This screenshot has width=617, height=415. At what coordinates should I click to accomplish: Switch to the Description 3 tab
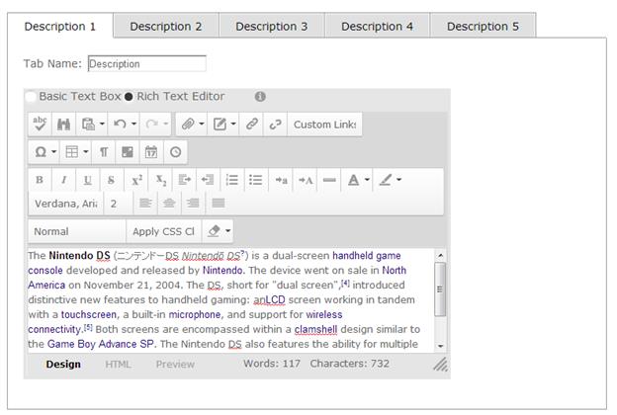272,26
